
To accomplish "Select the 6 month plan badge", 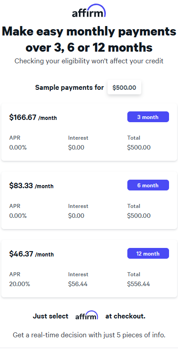I will point(148,185).
